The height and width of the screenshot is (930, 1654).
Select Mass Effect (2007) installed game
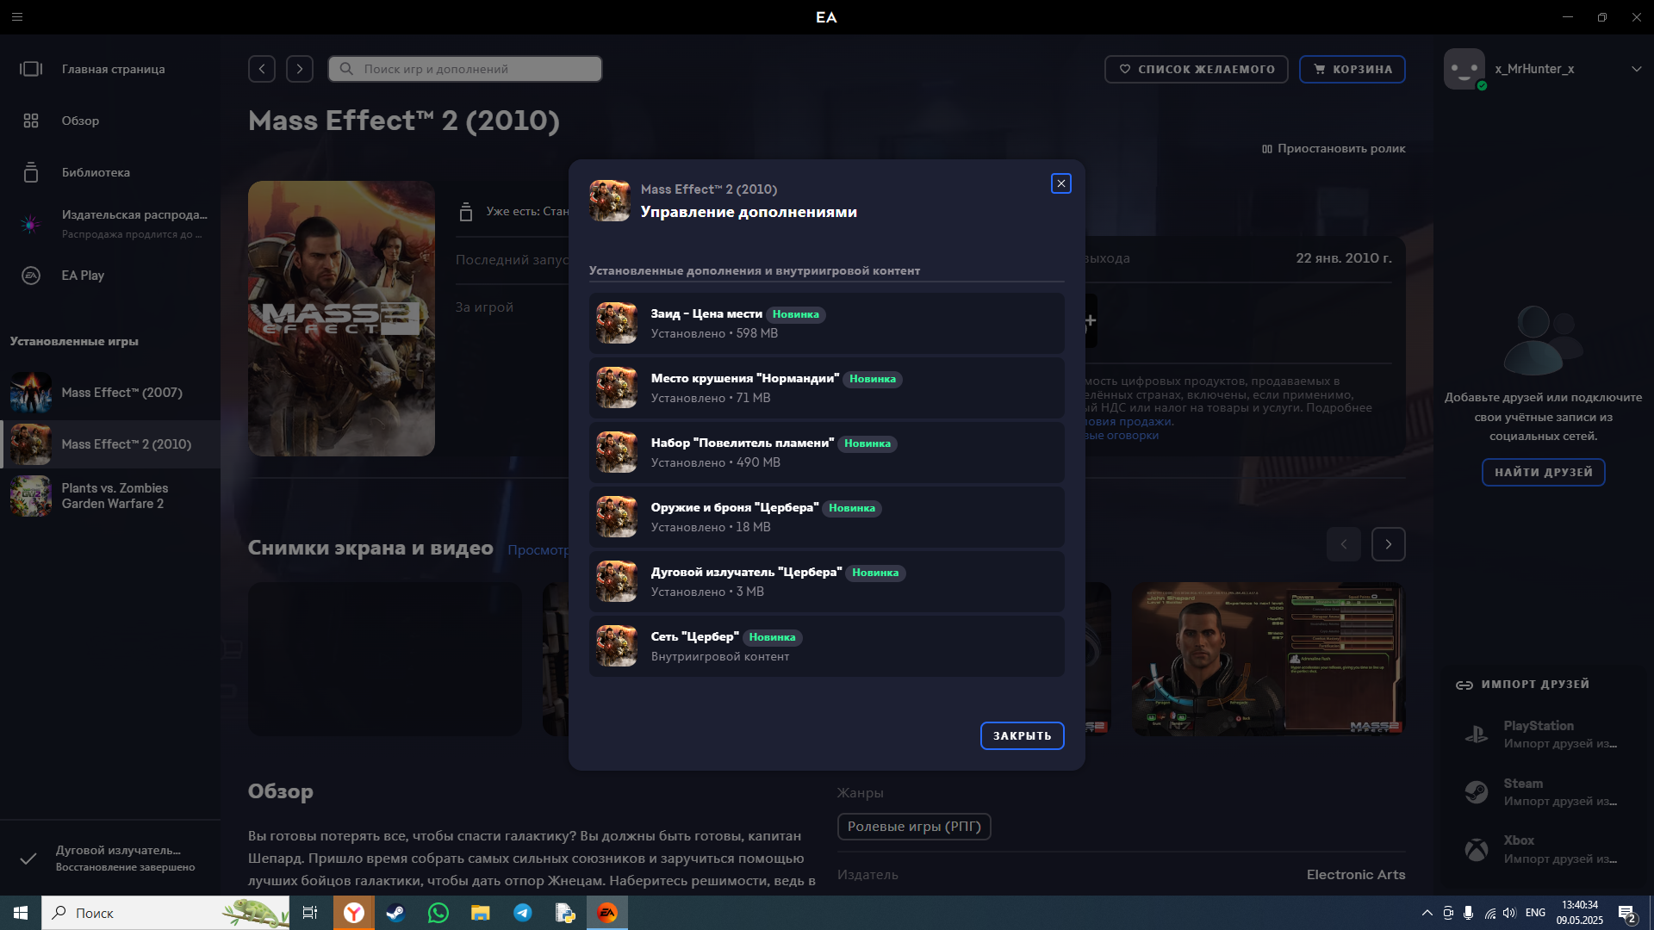pyautogui.click(x=110, y=393)
